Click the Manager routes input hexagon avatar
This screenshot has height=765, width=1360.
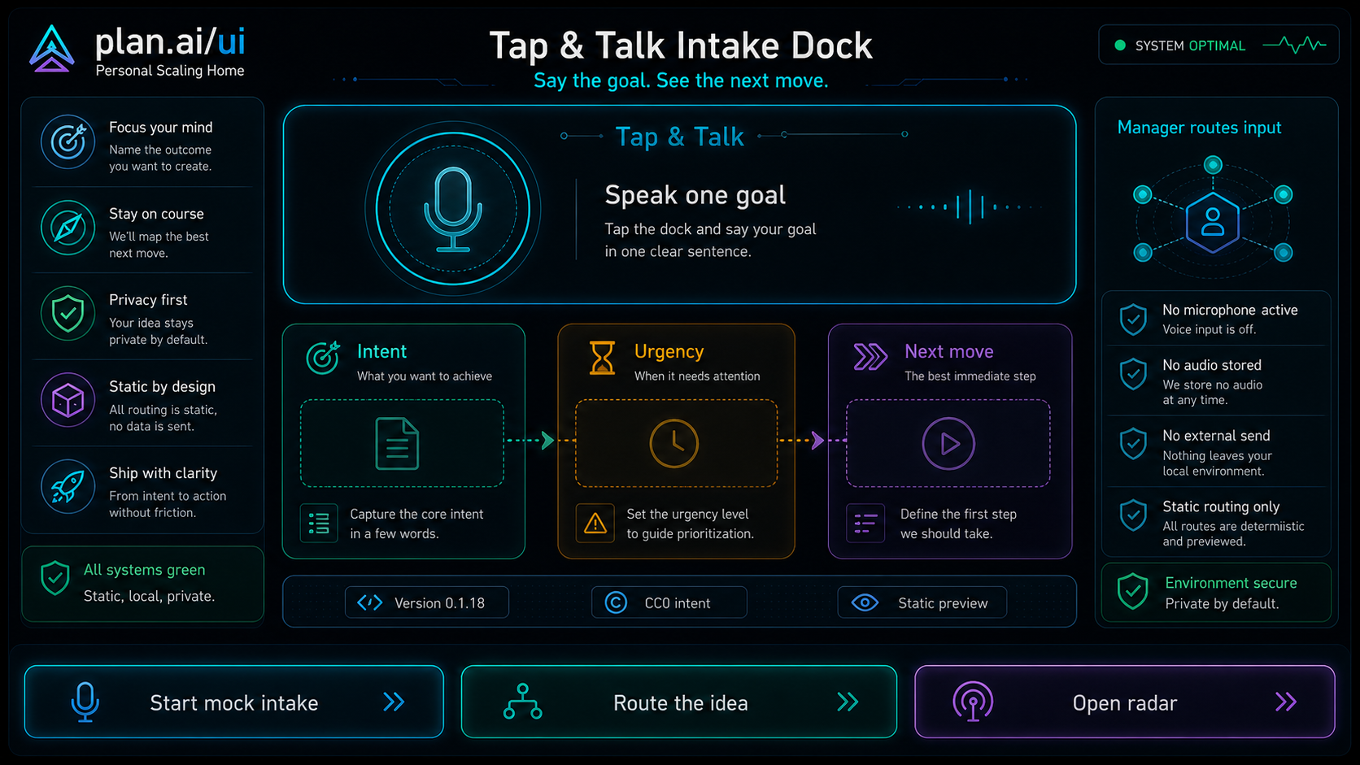(1213, 222)
